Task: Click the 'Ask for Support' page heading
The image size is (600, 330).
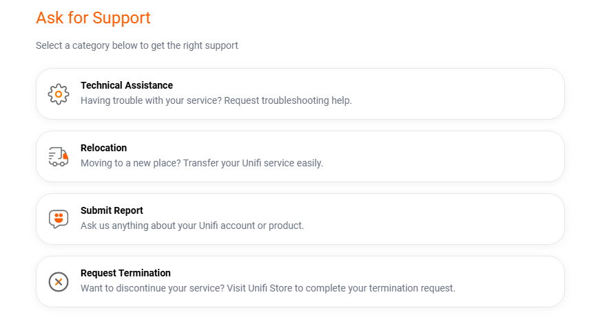Action: (x=94, y=18)
